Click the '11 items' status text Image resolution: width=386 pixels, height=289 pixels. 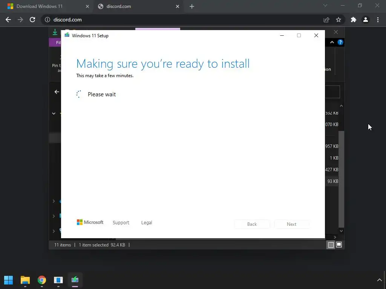pos(63,245)
